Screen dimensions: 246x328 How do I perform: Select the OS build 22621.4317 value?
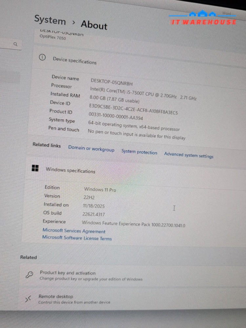pyautogui.click(x=93, y=214)
